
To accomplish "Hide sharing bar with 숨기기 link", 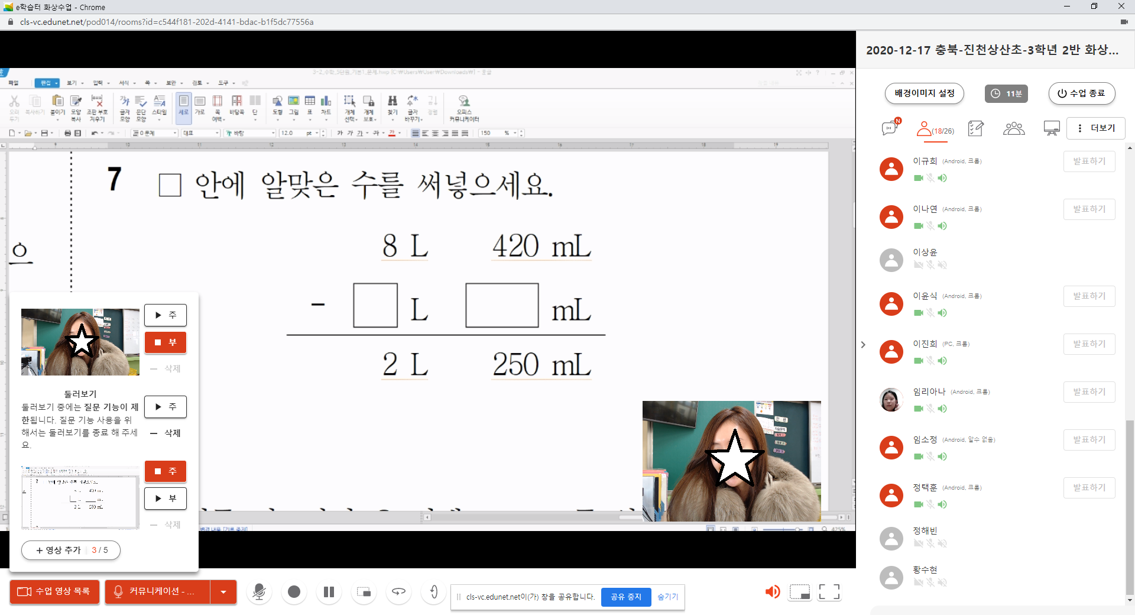I will point(667,597).
